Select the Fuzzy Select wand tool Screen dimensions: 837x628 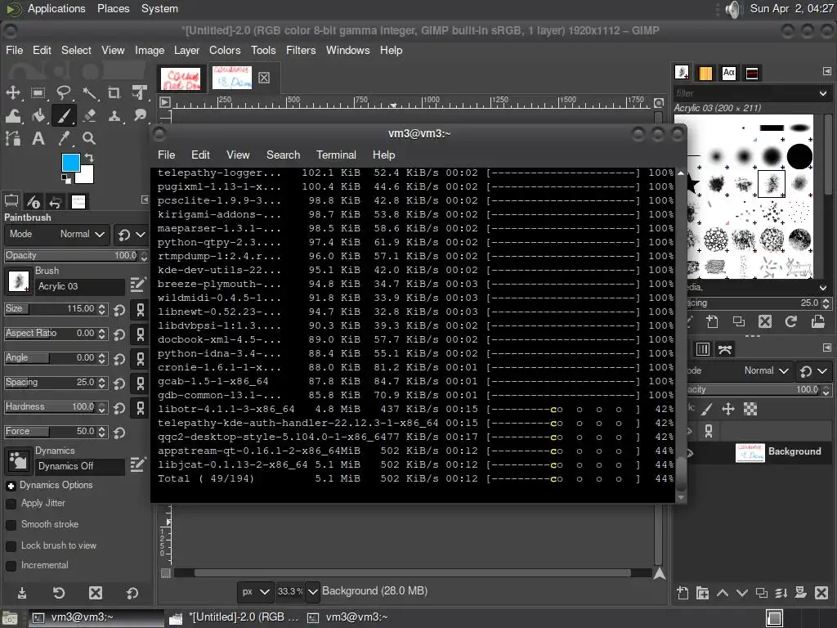89,93
